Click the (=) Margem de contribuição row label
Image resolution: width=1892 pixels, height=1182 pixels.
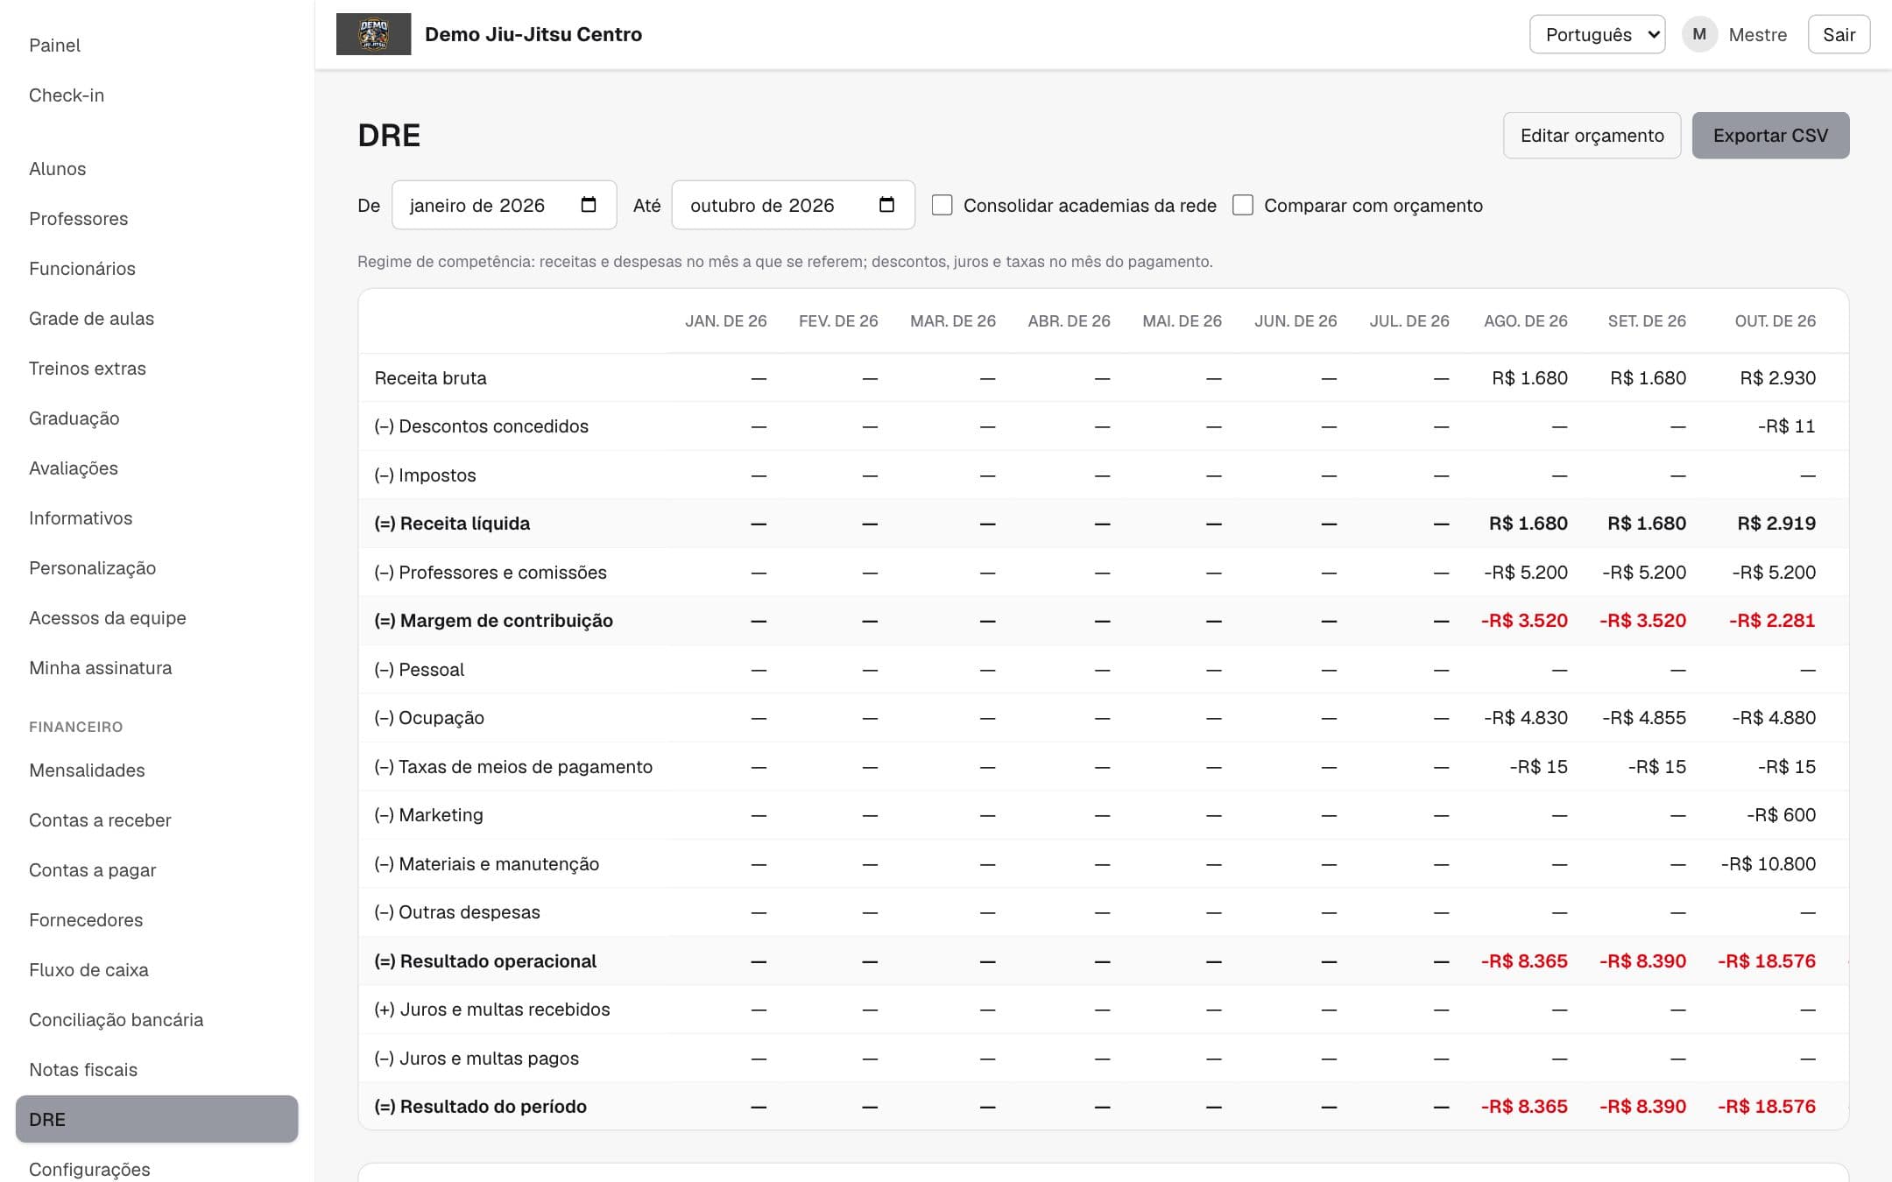pyautogui.click(x=493, y=621)
